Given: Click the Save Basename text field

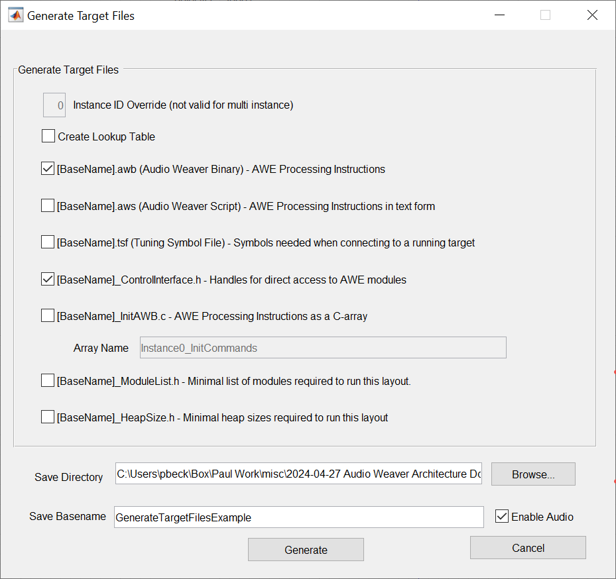Looking at the screenshot, I should pyautogui.click(x=299, y=517).
